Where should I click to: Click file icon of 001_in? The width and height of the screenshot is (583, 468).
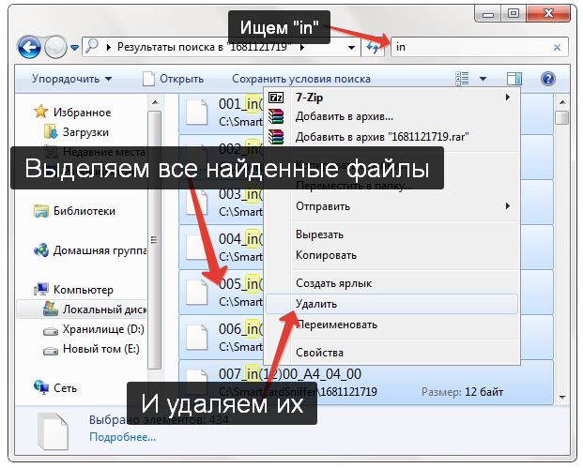[x=197, y=113]
